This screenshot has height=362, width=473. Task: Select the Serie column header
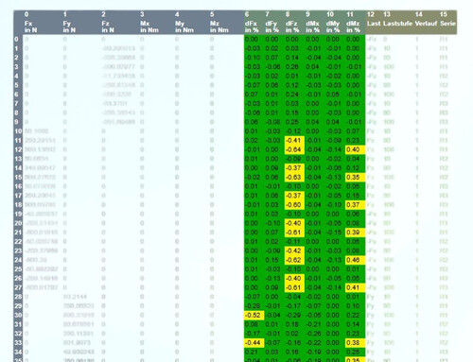click(447, 24)
